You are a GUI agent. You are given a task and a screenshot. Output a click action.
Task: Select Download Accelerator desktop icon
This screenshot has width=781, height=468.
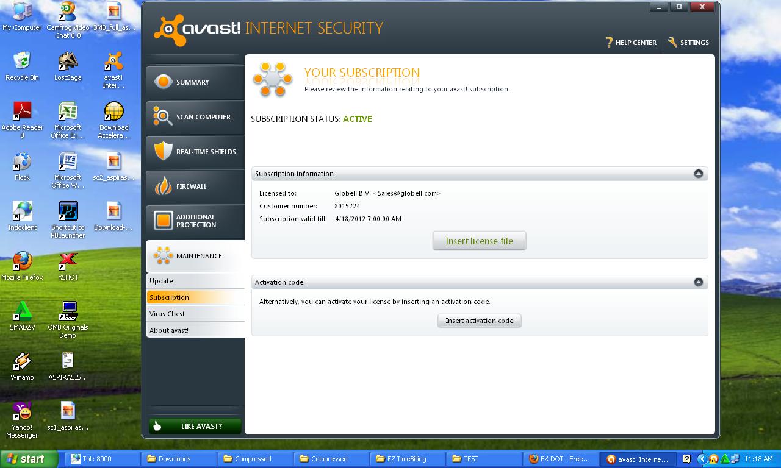click(113, 120)
